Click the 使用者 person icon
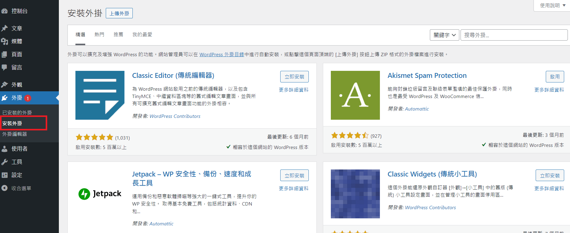The image size is (570, 233). tap(5, 149)
